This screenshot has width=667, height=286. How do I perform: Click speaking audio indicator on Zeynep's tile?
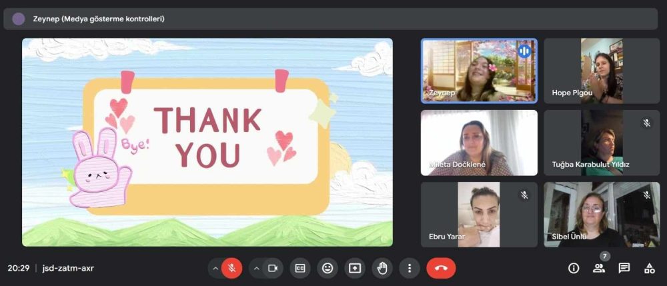[524, 51]
